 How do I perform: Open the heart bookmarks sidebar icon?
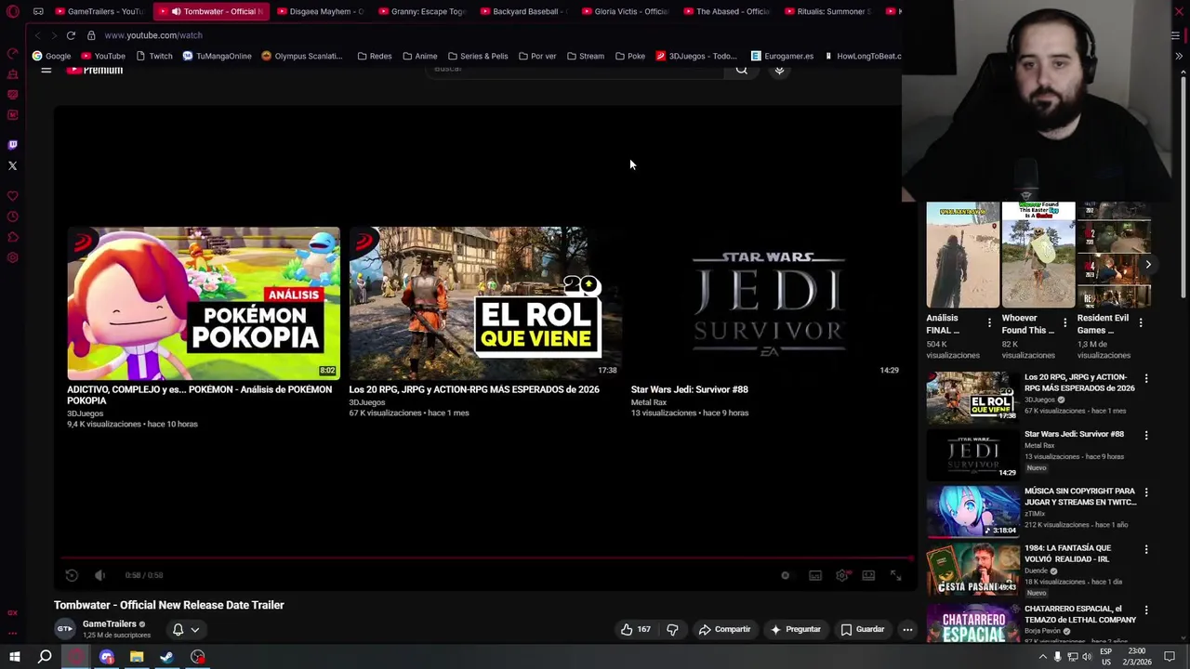pos(12,196)
